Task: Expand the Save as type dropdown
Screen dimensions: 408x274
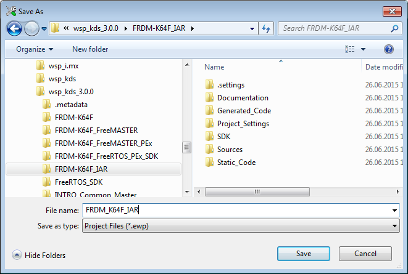Action: (x=394, y=226)
